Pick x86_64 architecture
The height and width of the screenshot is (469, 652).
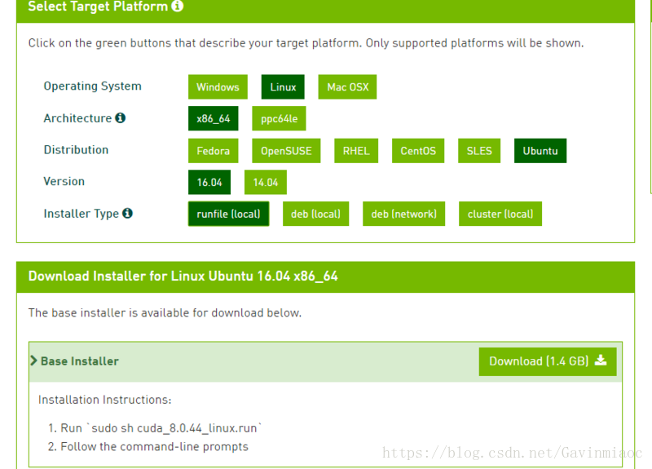coord(213,118)
